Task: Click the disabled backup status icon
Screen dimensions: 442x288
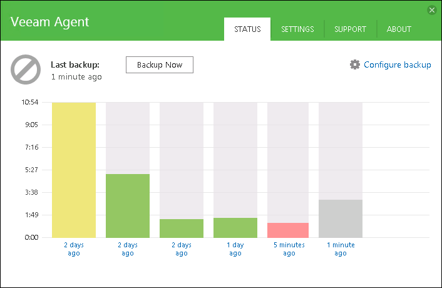Action: pos(26,69)
